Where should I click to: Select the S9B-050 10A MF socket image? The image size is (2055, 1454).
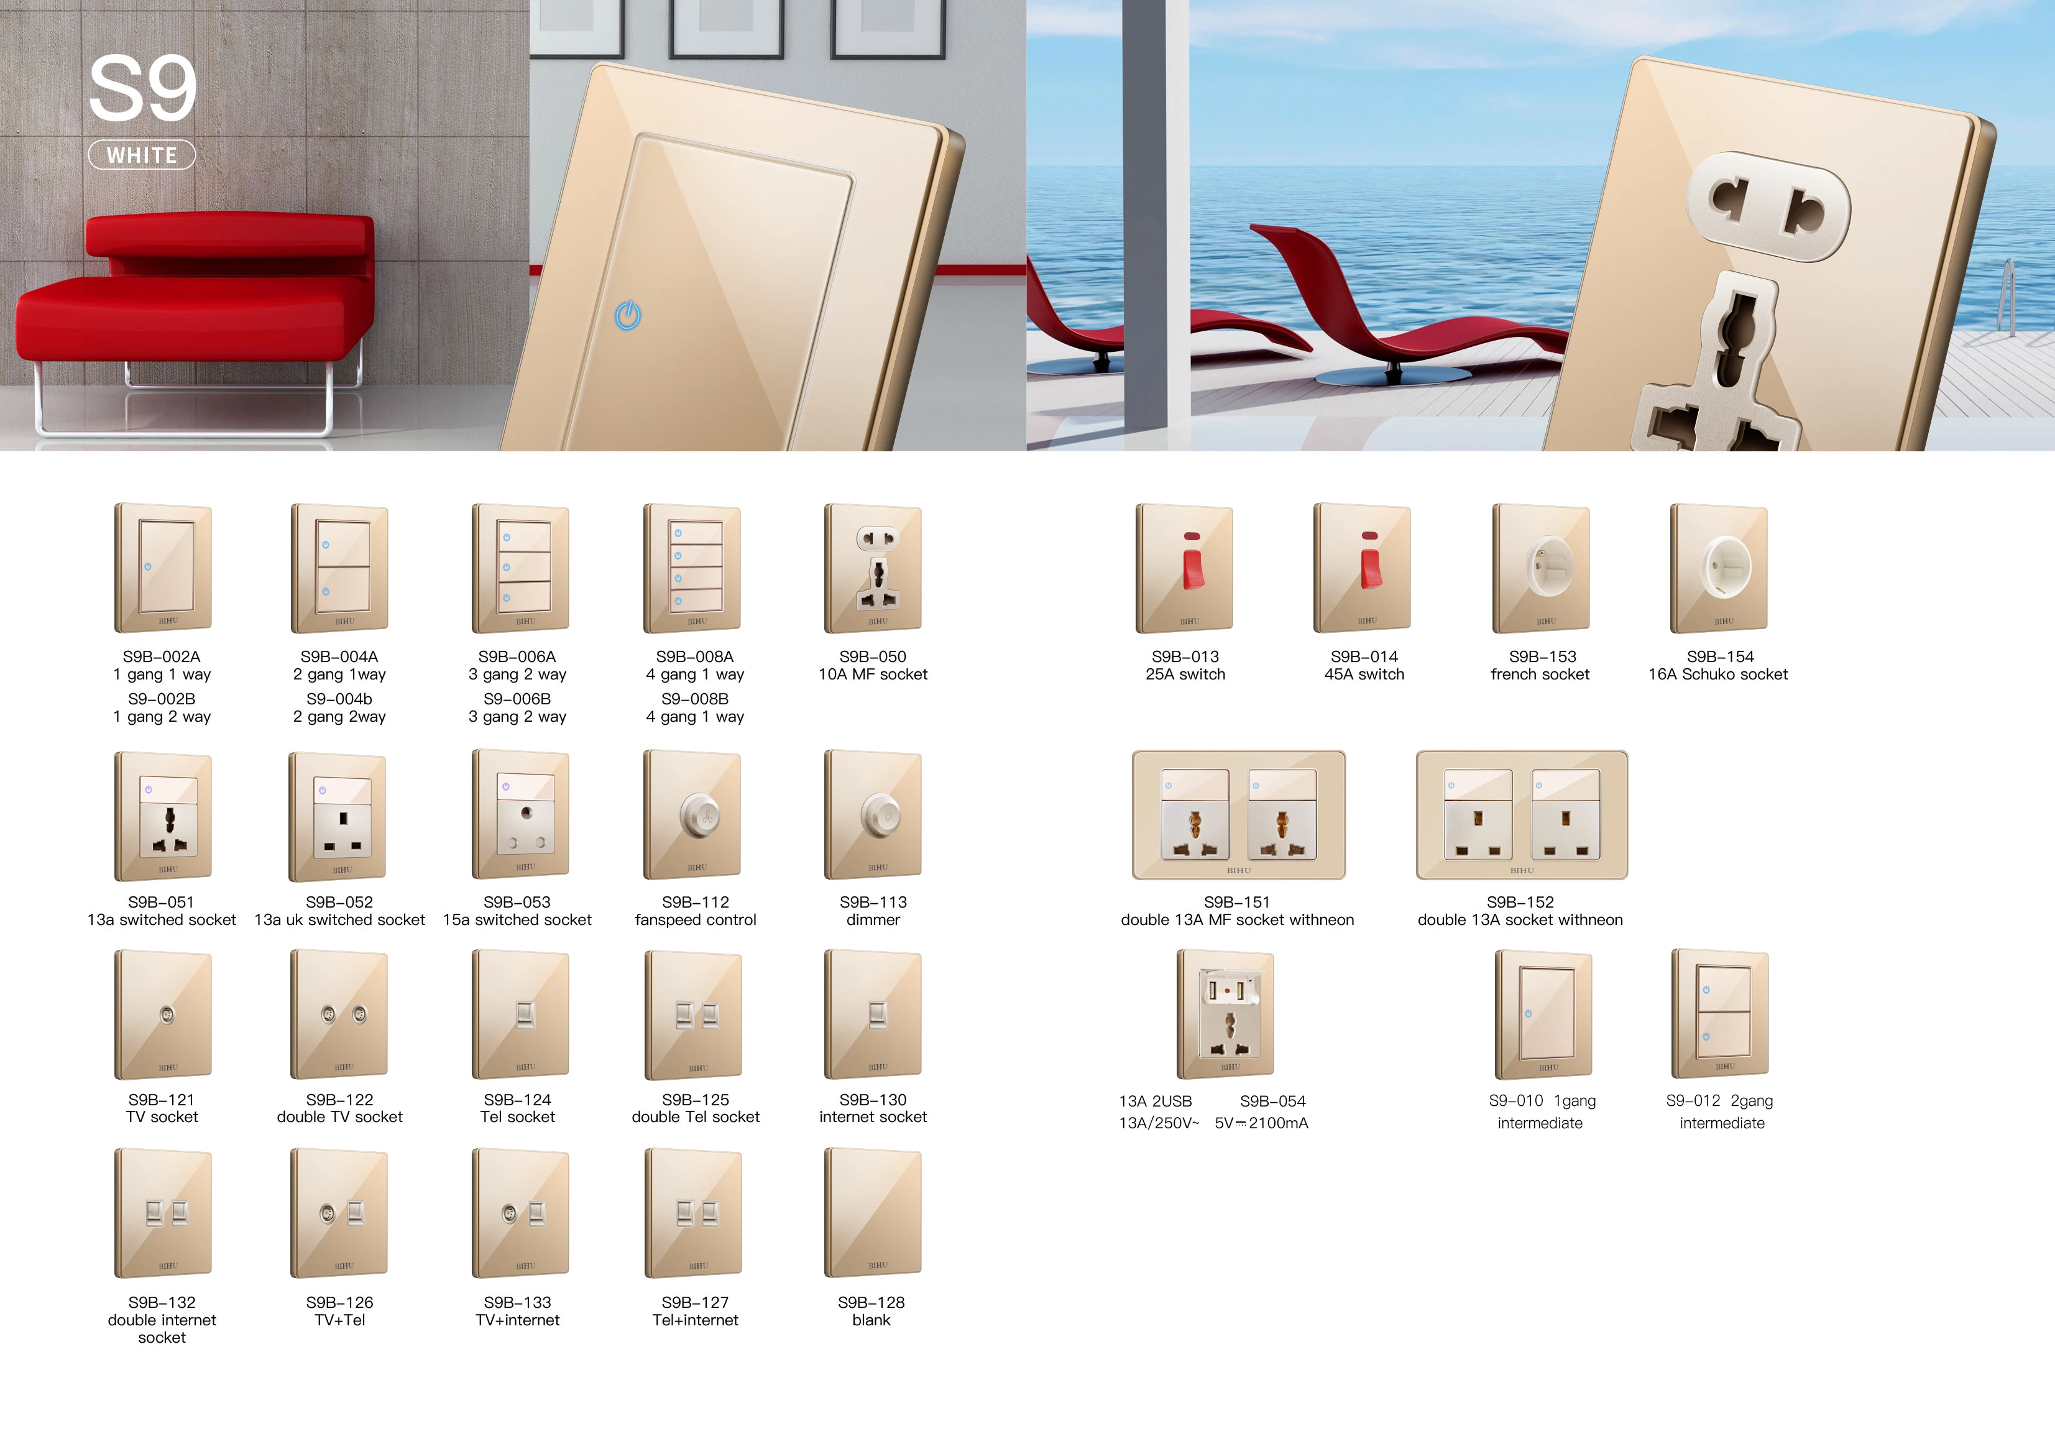coord(873,568)
